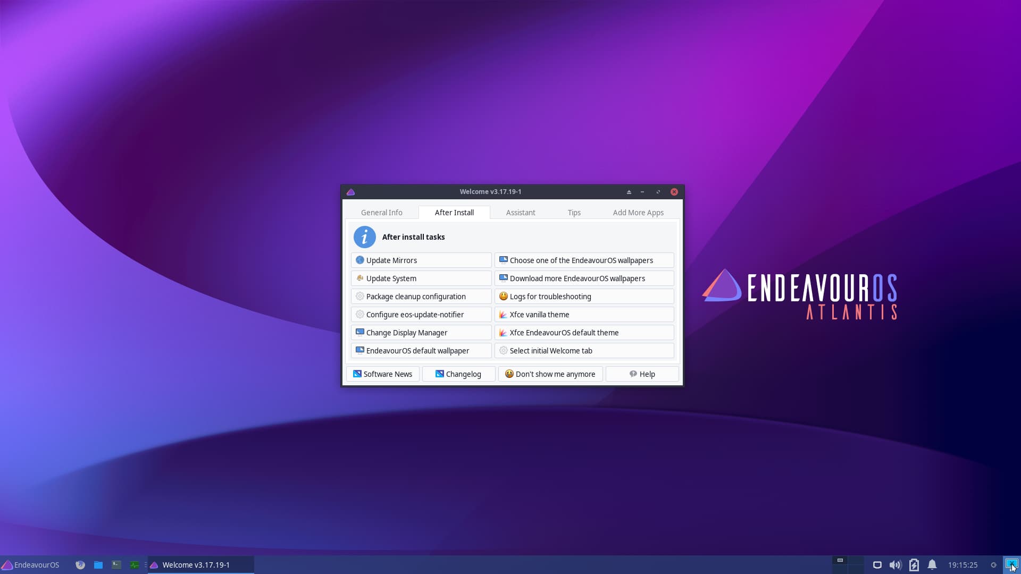Click the Update Mirrors button

tap(421, 260)
